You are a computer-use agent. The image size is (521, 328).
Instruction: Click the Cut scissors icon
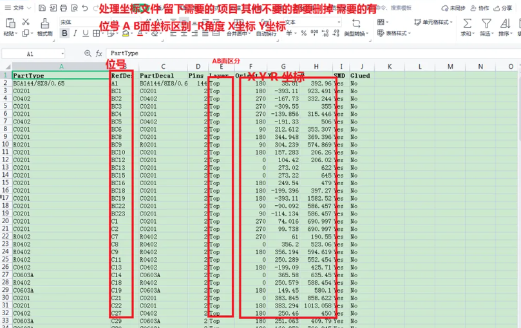(26, 22)
